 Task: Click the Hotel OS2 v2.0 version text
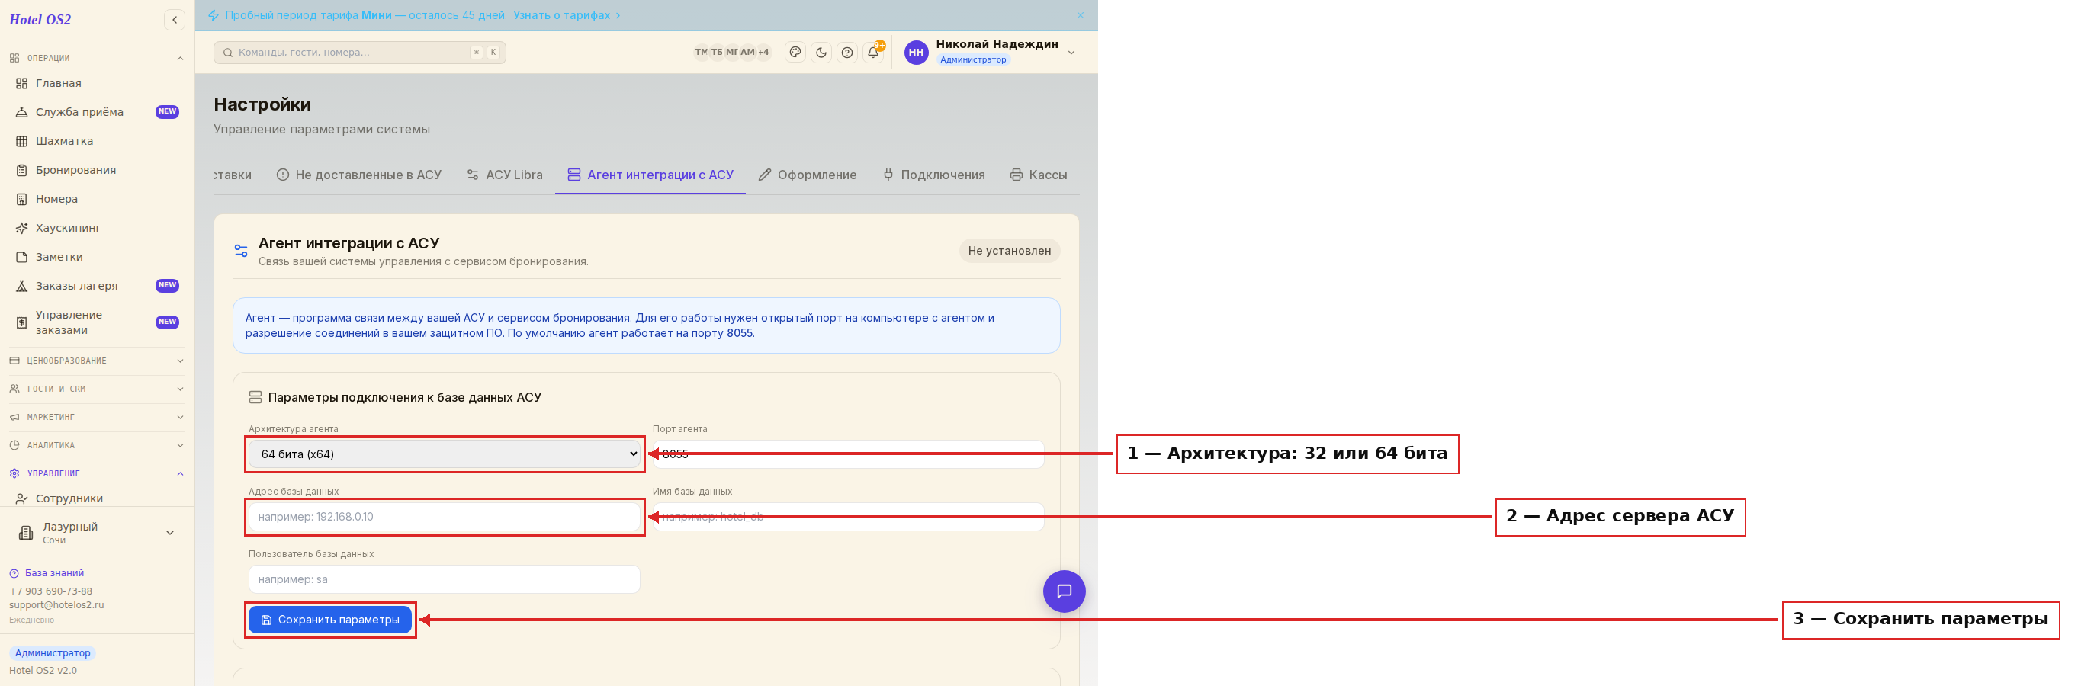43,671
